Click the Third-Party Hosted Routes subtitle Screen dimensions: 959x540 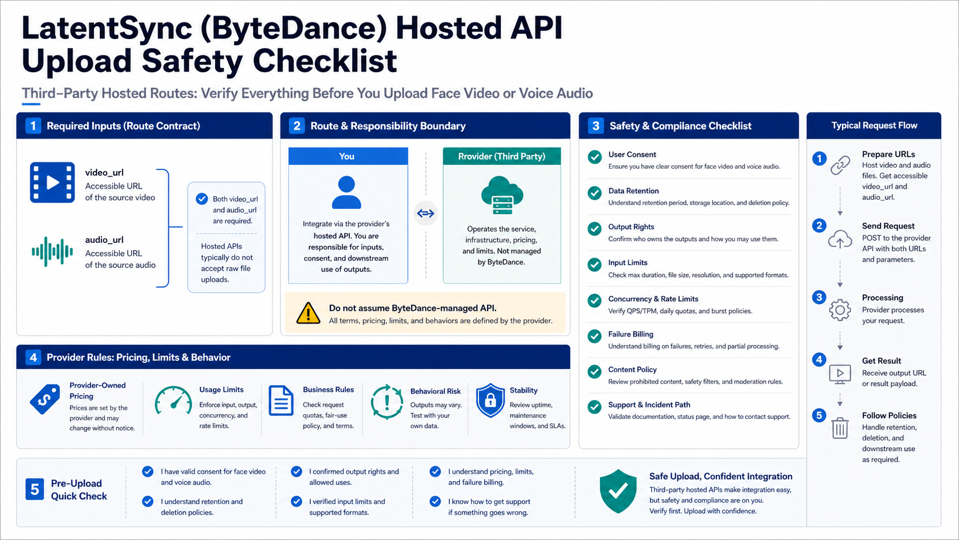pyautogui.click(x=307, y=94)
